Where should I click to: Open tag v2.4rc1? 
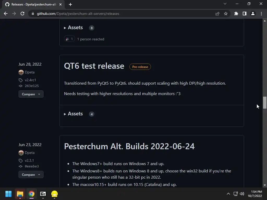[x=30, y=80]
